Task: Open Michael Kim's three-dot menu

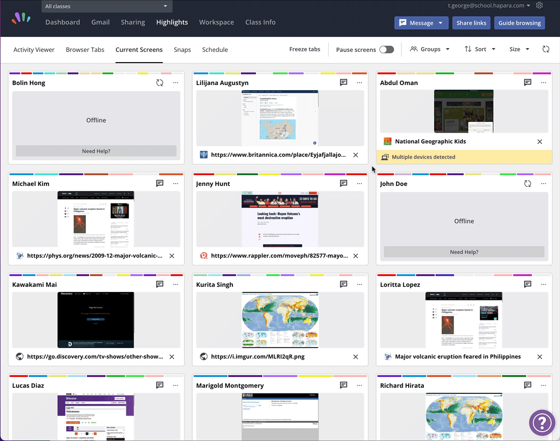Action: 176,184
